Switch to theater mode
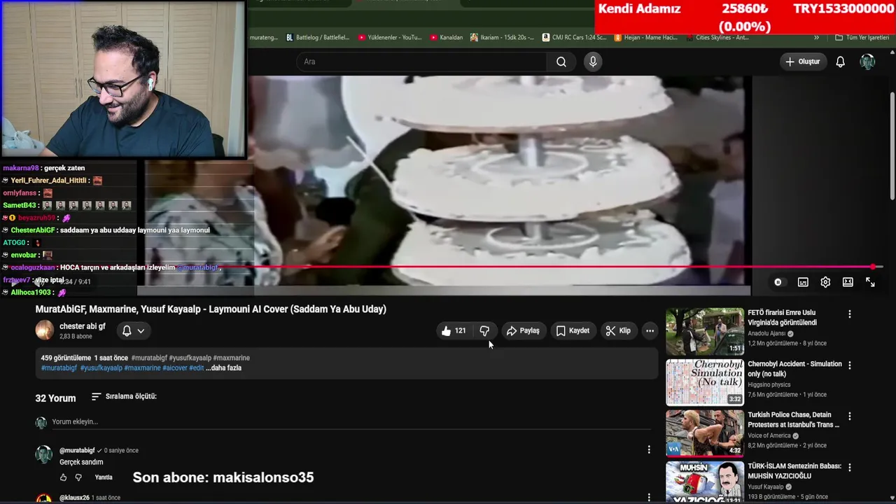The height and width of the screenshot is (504, 896). point(848,282)
